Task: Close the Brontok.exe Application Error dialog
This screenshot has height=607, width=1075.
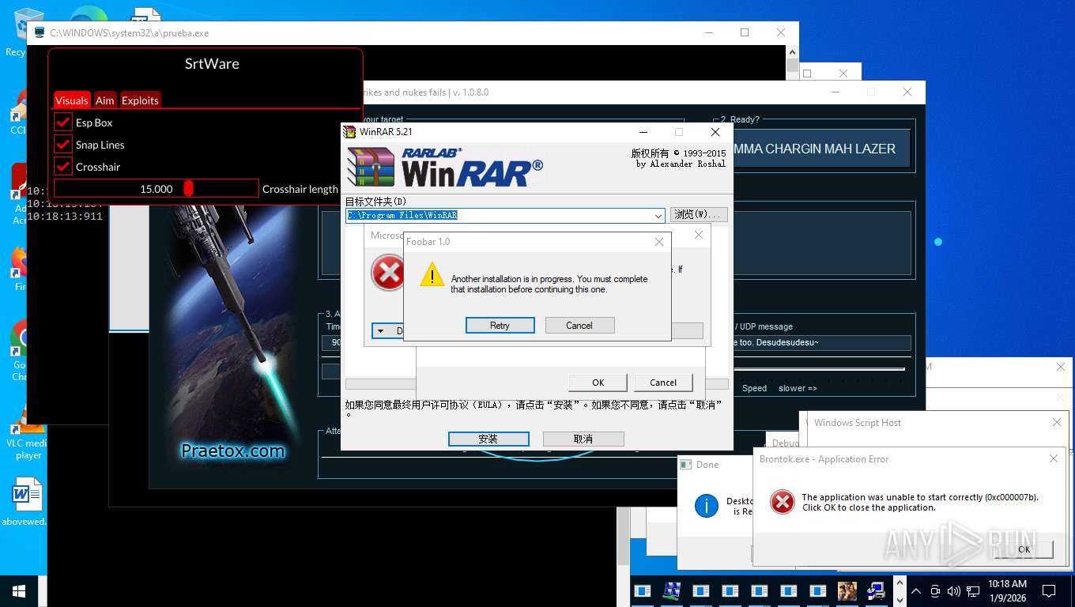Action: (1053, 459)
